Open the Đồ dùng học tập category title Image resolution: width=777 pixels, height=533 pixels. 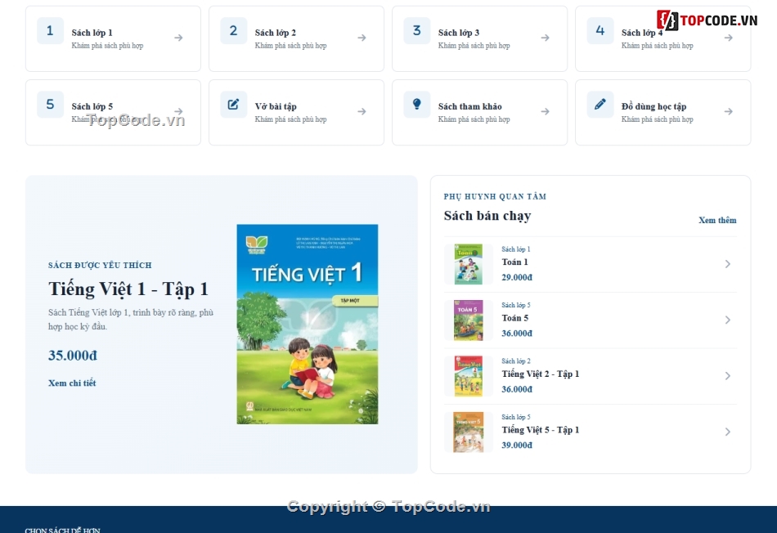pyautogui.click(x=654, y=106)
